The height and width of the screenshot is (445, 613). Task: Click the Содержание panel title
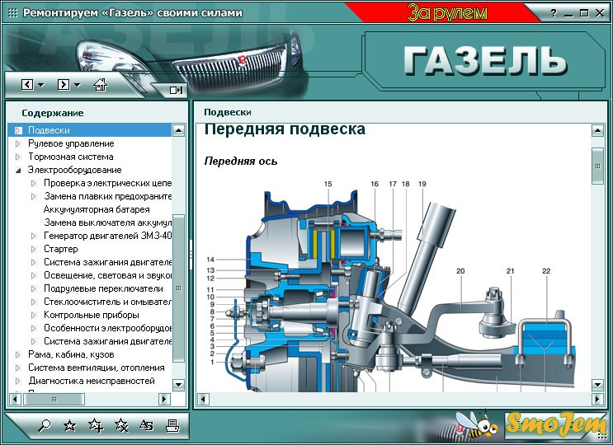click(53, 113)
